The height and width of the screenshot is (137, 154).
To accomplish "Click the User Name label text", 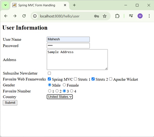I will 12,40.
